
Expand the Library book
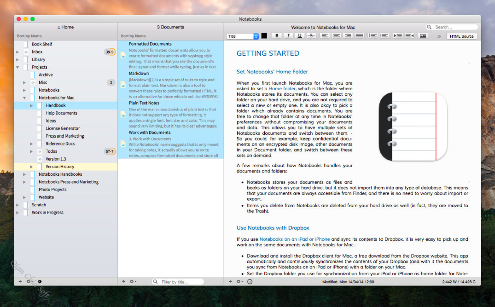tap(17, 60)
